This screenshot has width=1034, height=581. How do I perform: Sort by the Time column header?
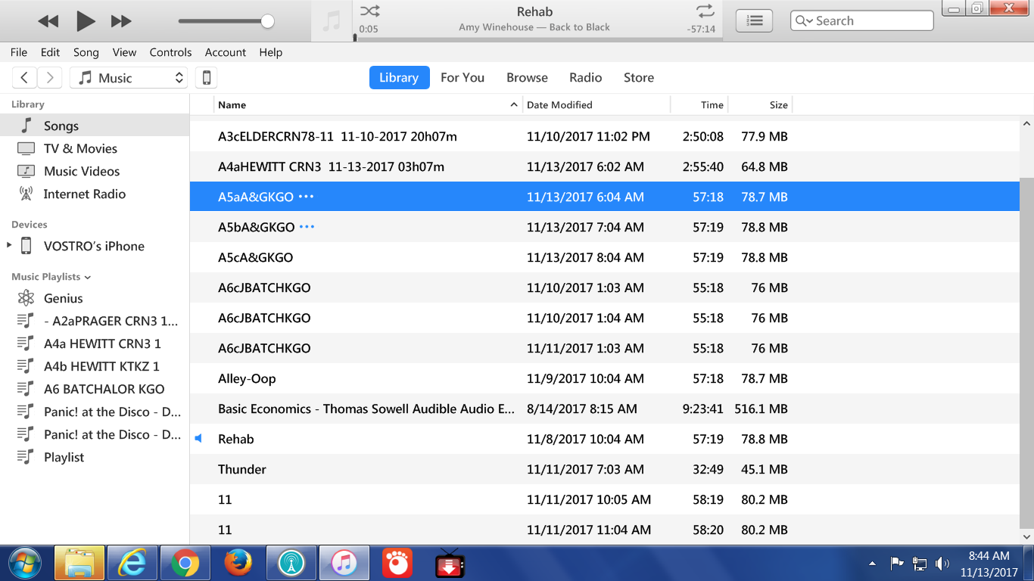[x=699, y=104]
